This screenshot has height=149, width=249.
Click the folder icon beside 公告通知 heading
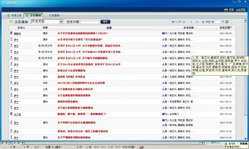[x=11, y=22]
